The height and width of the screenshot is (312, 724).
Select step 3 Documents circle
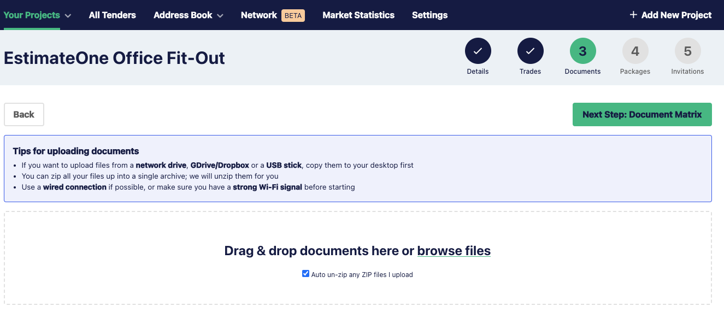[x=583, y=51]
